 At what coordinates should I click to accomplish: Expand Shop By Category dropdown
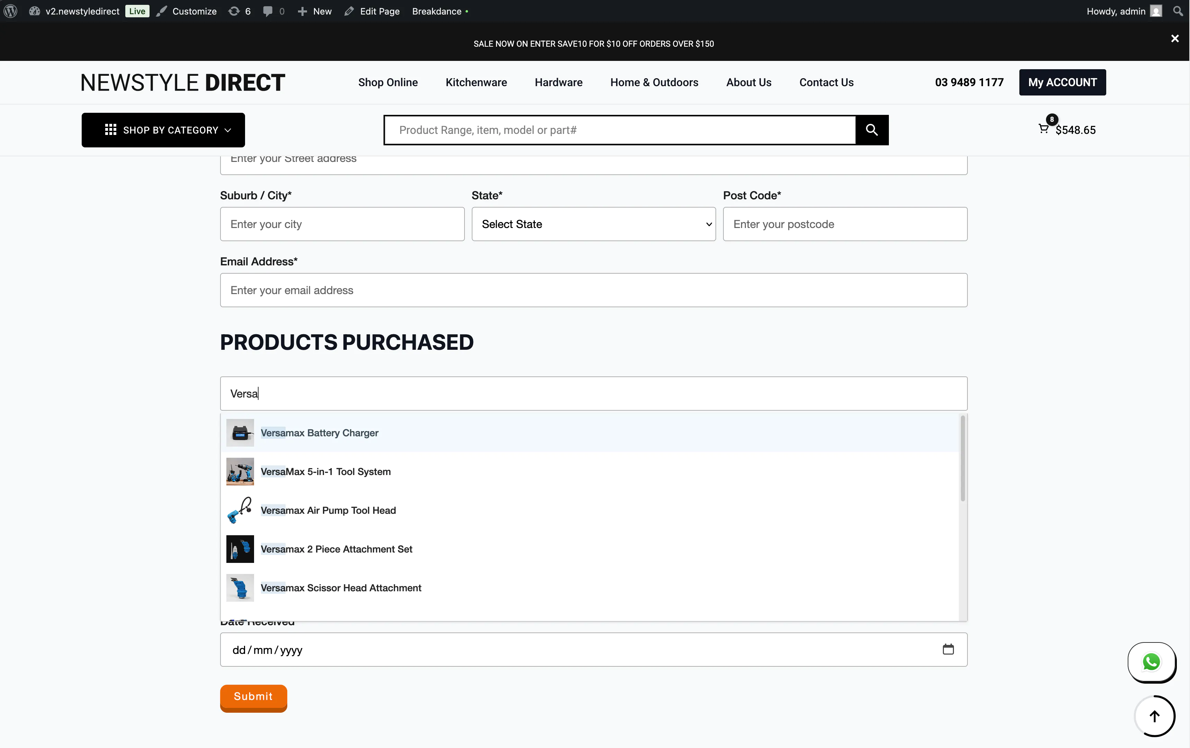tap(163, 130)
